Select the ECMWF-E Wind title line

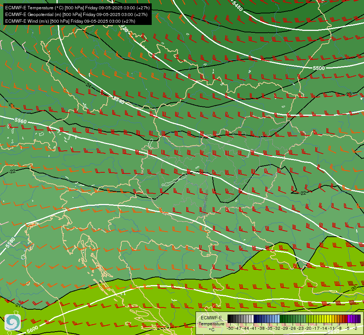click(x=70, y=21)
